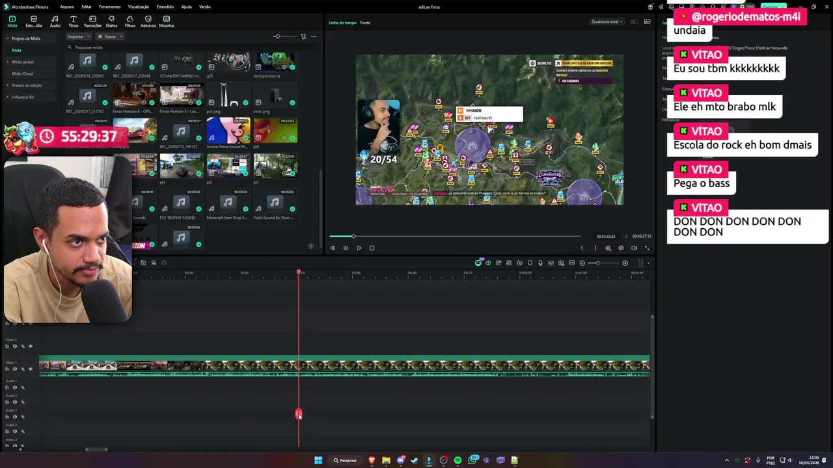Open the Arquivo menu

66,6
